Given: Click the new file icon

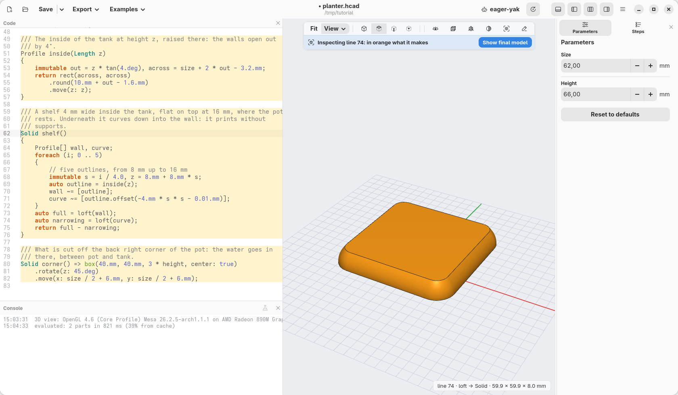Looking at the screenshot, I should click(x=10, y=9).
